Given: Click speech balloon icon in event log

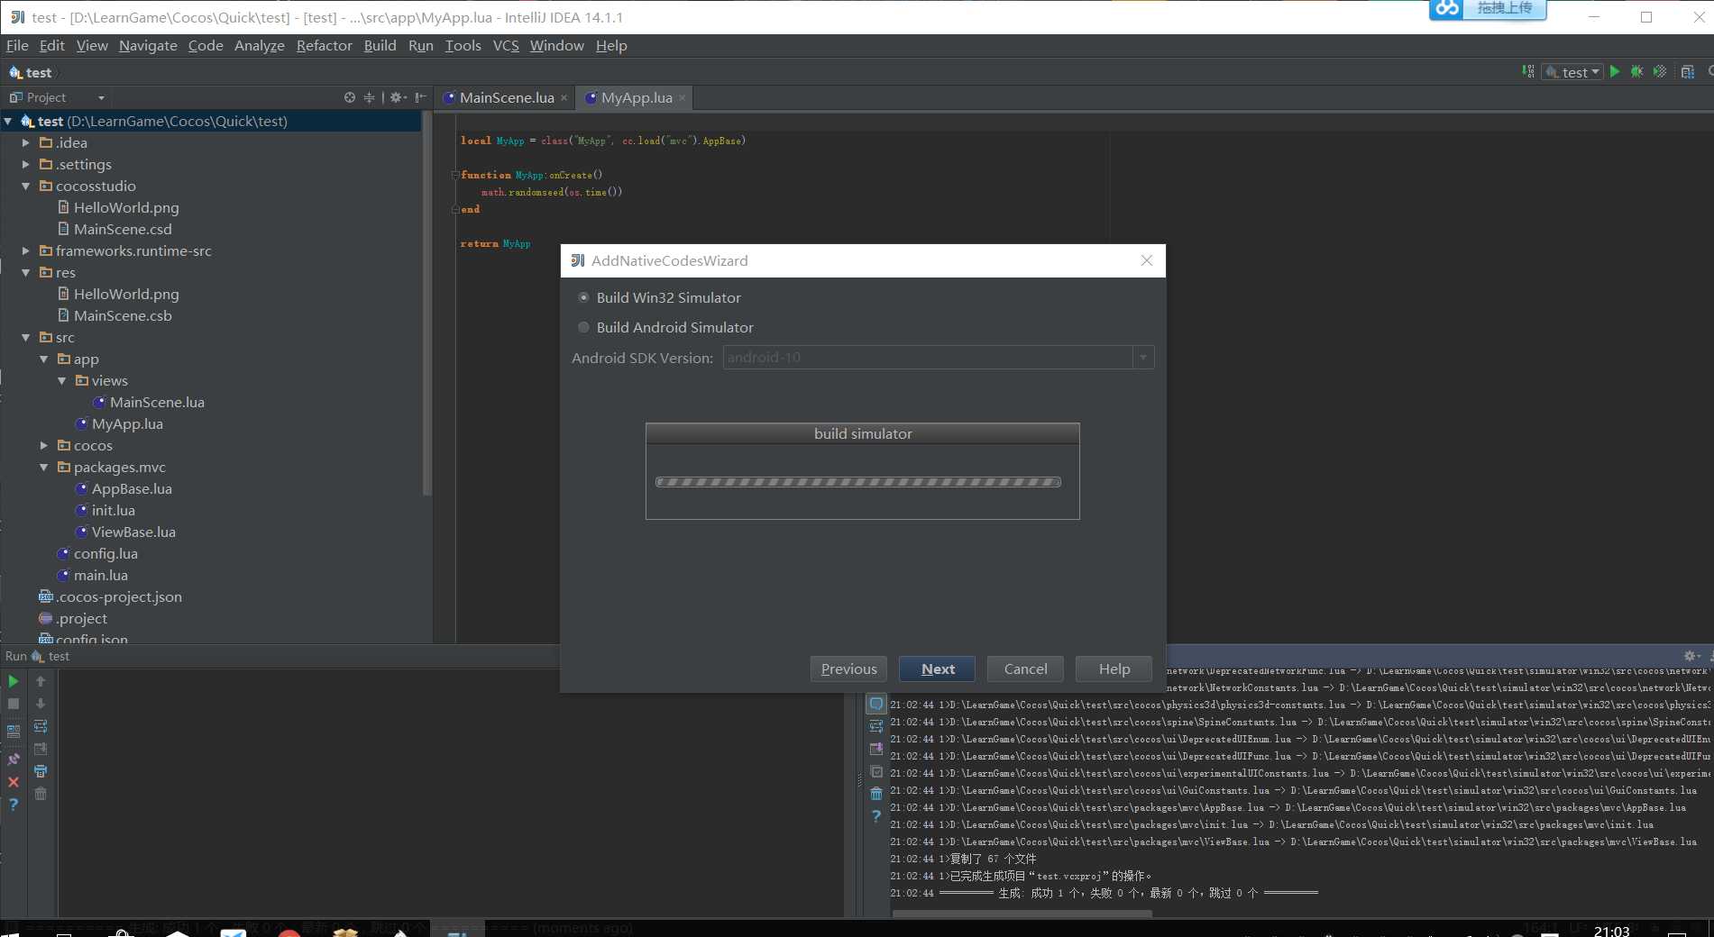Looking at the screenshot, I should click(x=876, y=704).
